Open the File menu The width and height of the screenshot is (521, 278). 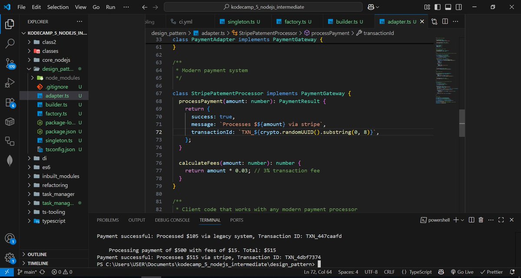21,7
